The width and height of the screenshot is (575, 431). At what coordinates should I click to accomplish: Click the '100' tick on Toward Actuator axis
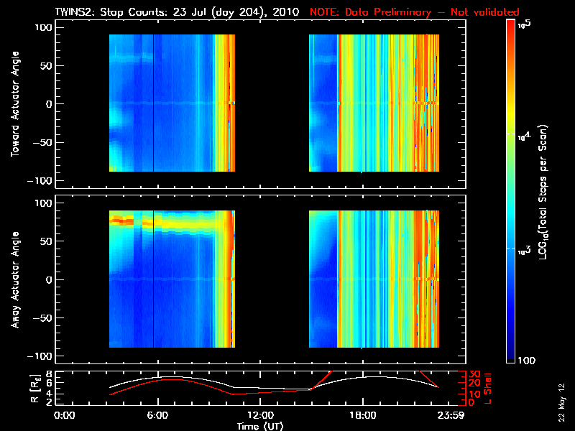coord(43,27)
